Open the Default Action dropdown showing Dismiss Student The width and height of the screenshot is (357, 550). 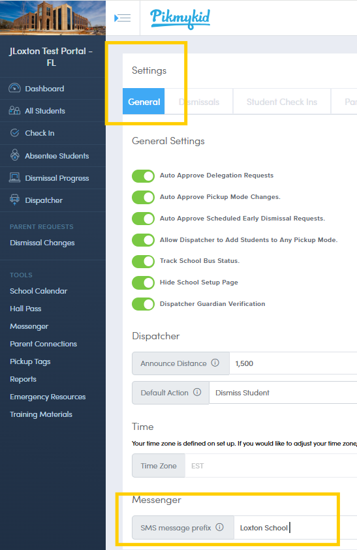coord(283,393)
